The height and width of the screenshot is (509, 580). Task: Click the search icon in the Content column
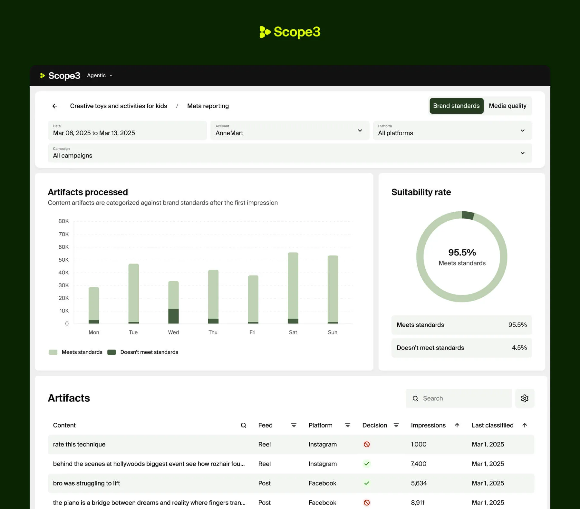[244, 425]
